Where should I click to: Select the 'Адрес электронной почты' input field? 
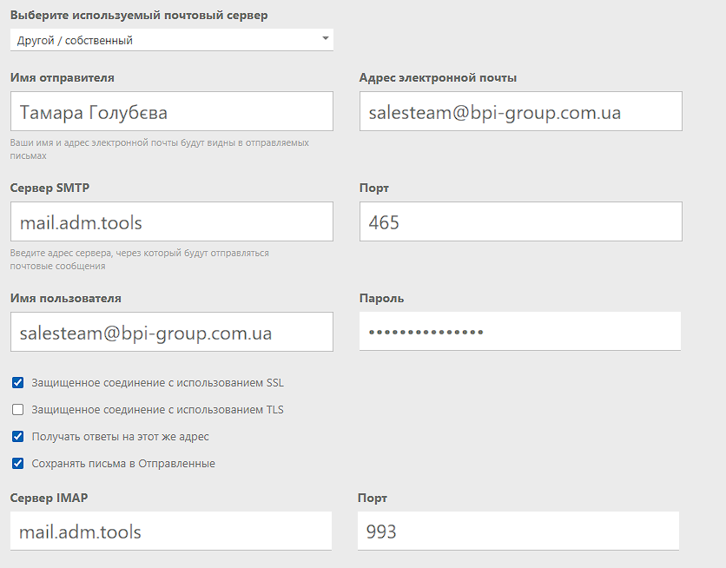pyautogui.click(x=521, y=111)
